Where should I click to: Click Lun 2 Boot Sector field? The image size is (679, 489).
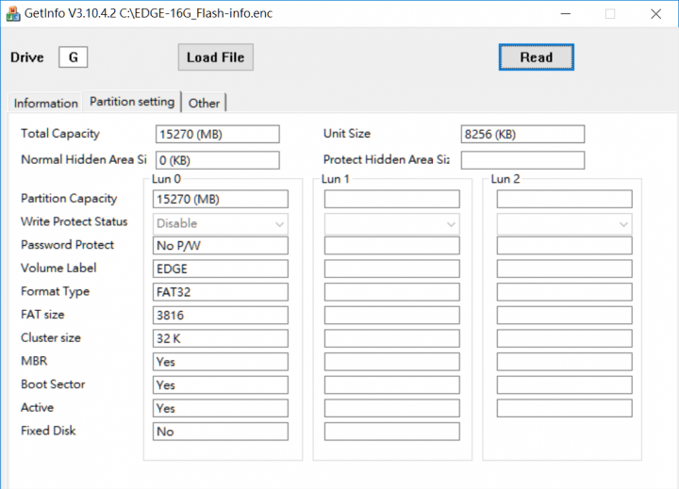564,385
